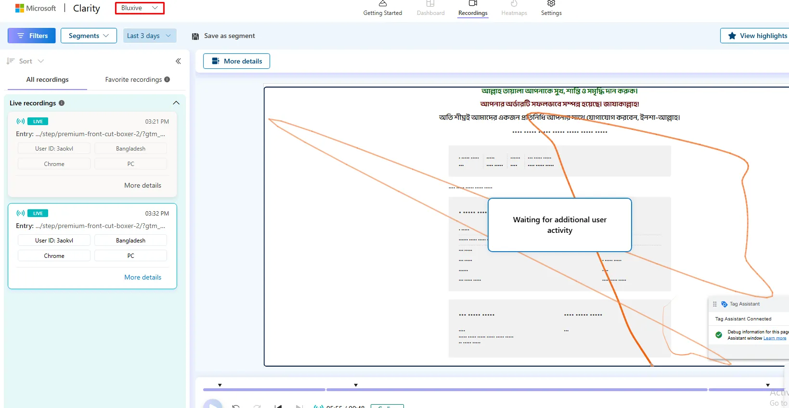Open More details of 03:32 PM recording
The image size is (789, 408).
[142, 277]
